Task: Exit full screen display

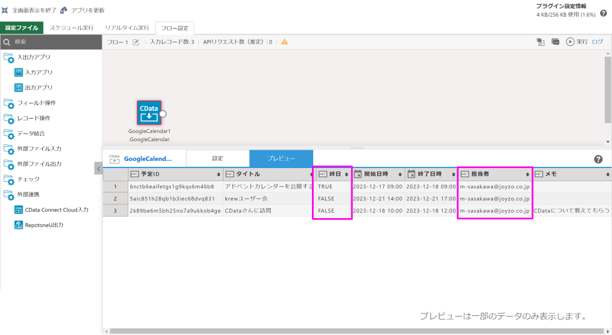Action: click(x=29, y=10)
